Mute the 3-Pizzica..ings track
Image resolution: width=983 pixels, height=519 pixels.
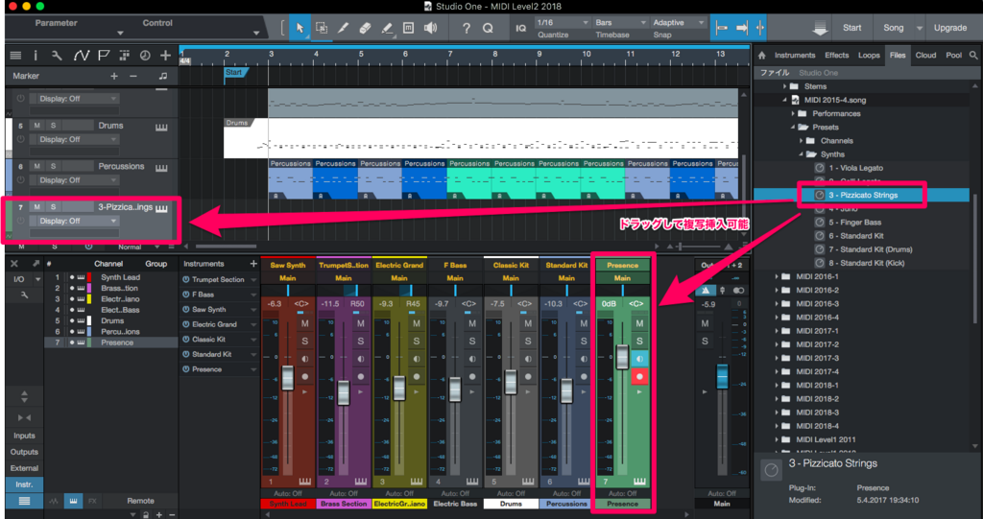[37, 207]
